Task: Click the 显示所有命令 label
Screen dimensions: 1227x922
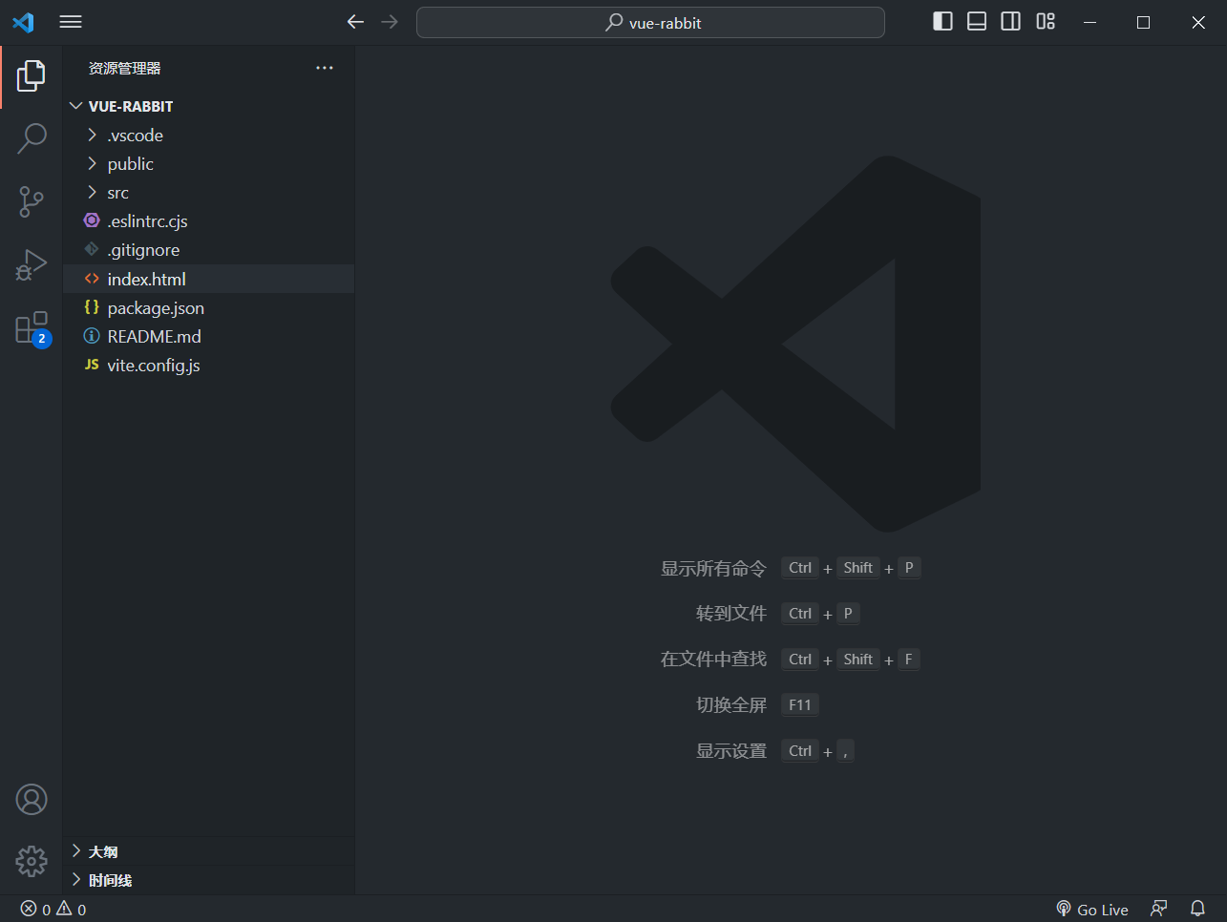Action: click(x=713, y=569)
